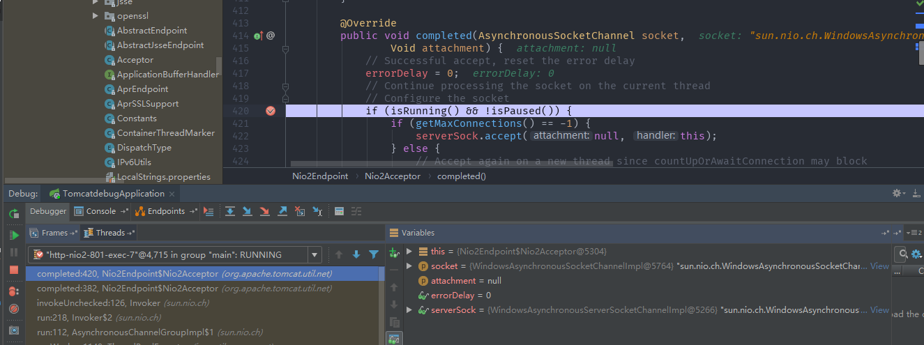Take thread dump with camera icon
924x345 pixels.
(x=14, y=330)
